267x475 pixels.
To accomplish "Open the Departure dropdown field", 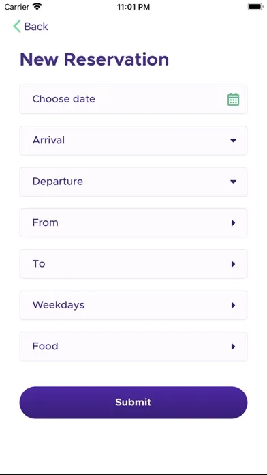I will [x=133, y=182].
